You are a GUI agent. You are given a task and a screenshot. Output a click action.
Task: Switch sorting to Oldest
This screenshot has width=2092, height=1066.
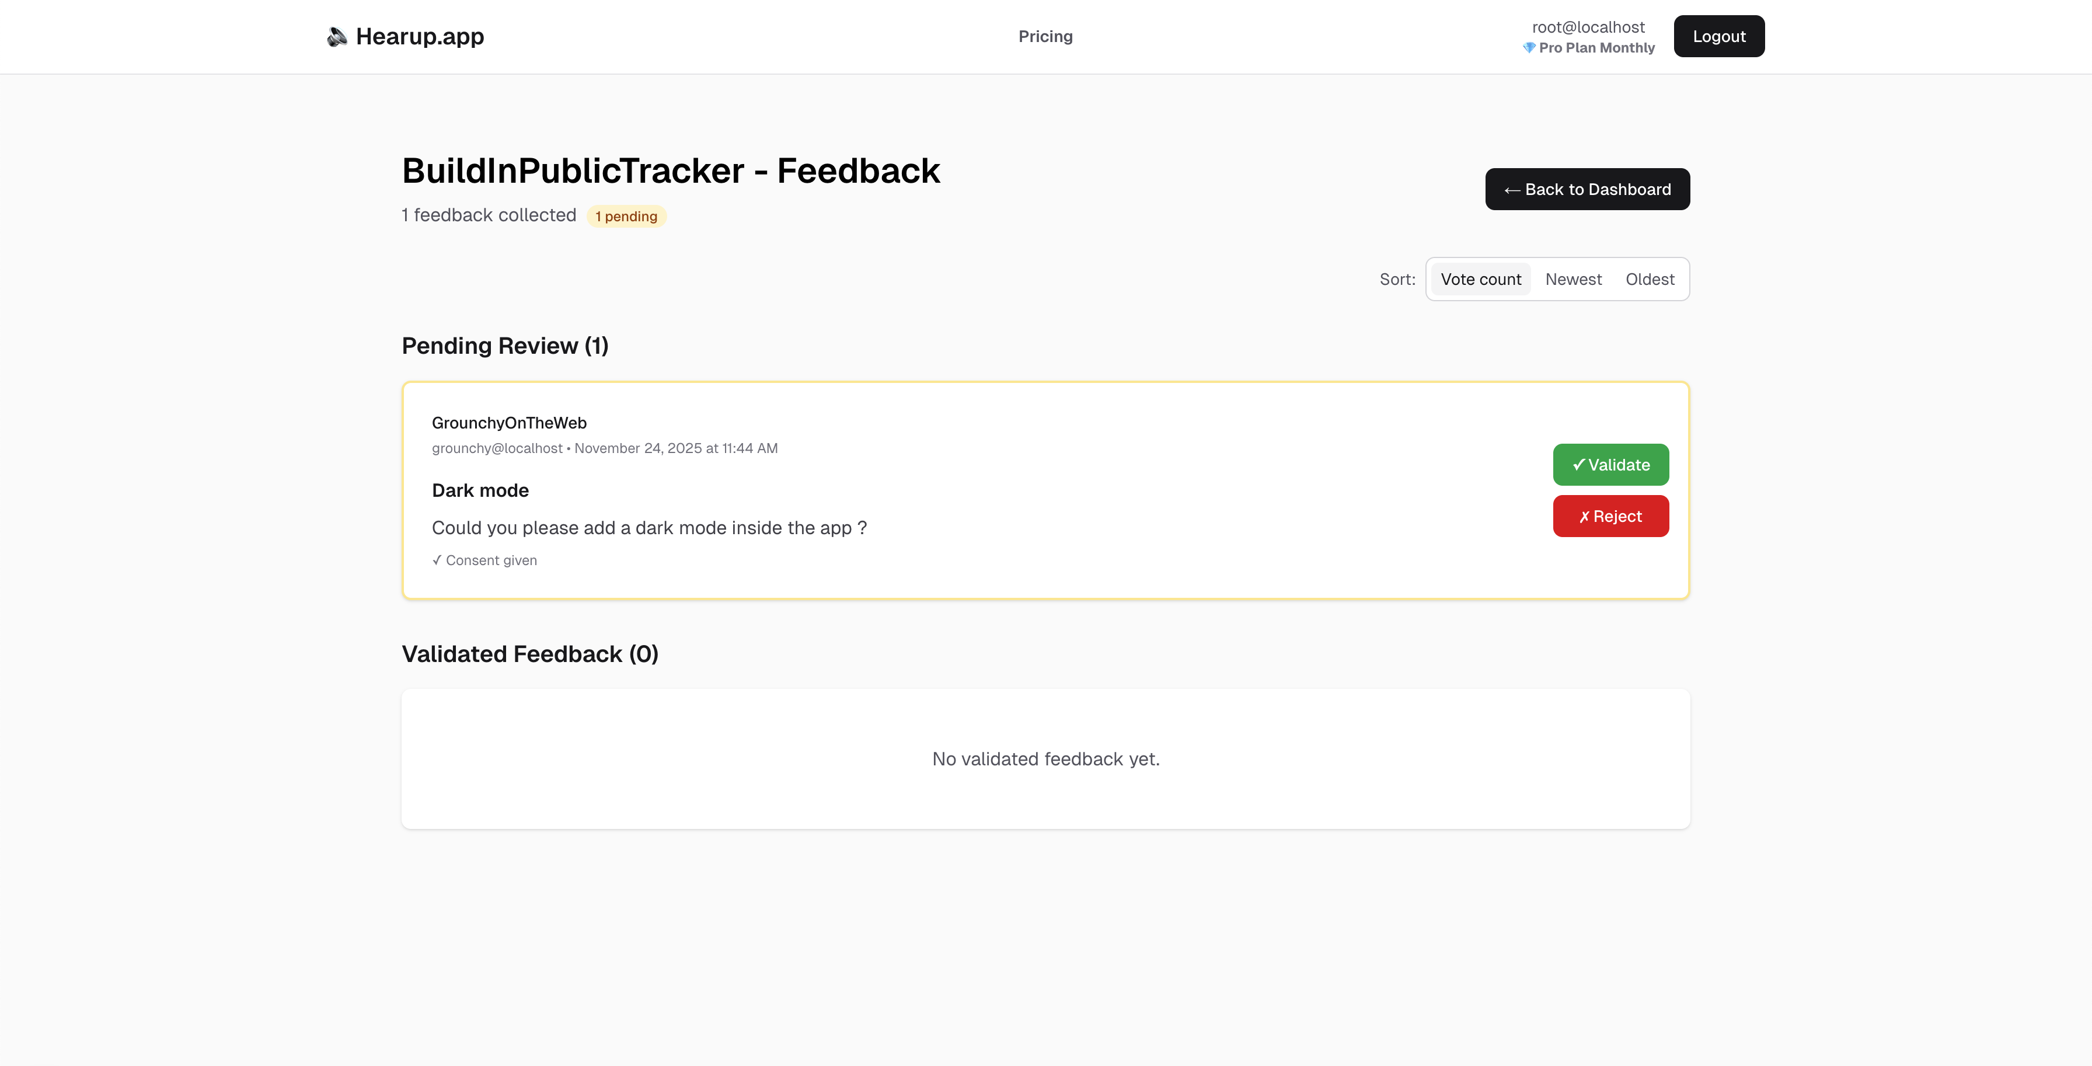[x=1650, y=278]
